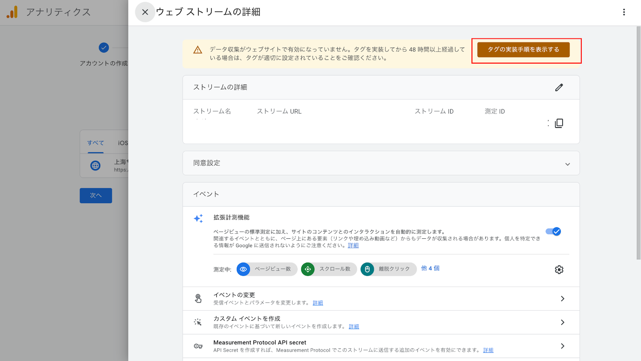
Task: Click the ストリームの詳細 heading text
Action: [220, 87]
